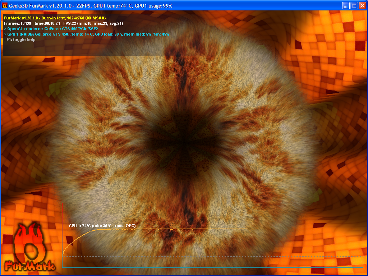Click the 'F1: toggle help' hint
Screen dimensions: 368x276
(20, 40)
